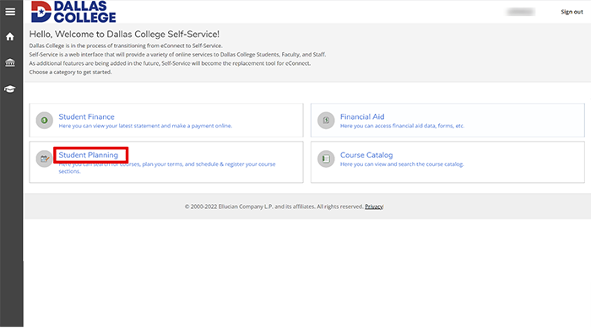This screenshot has width=591, height=328.
Task: Open the Privacy link in the footer
Action: 374,207
